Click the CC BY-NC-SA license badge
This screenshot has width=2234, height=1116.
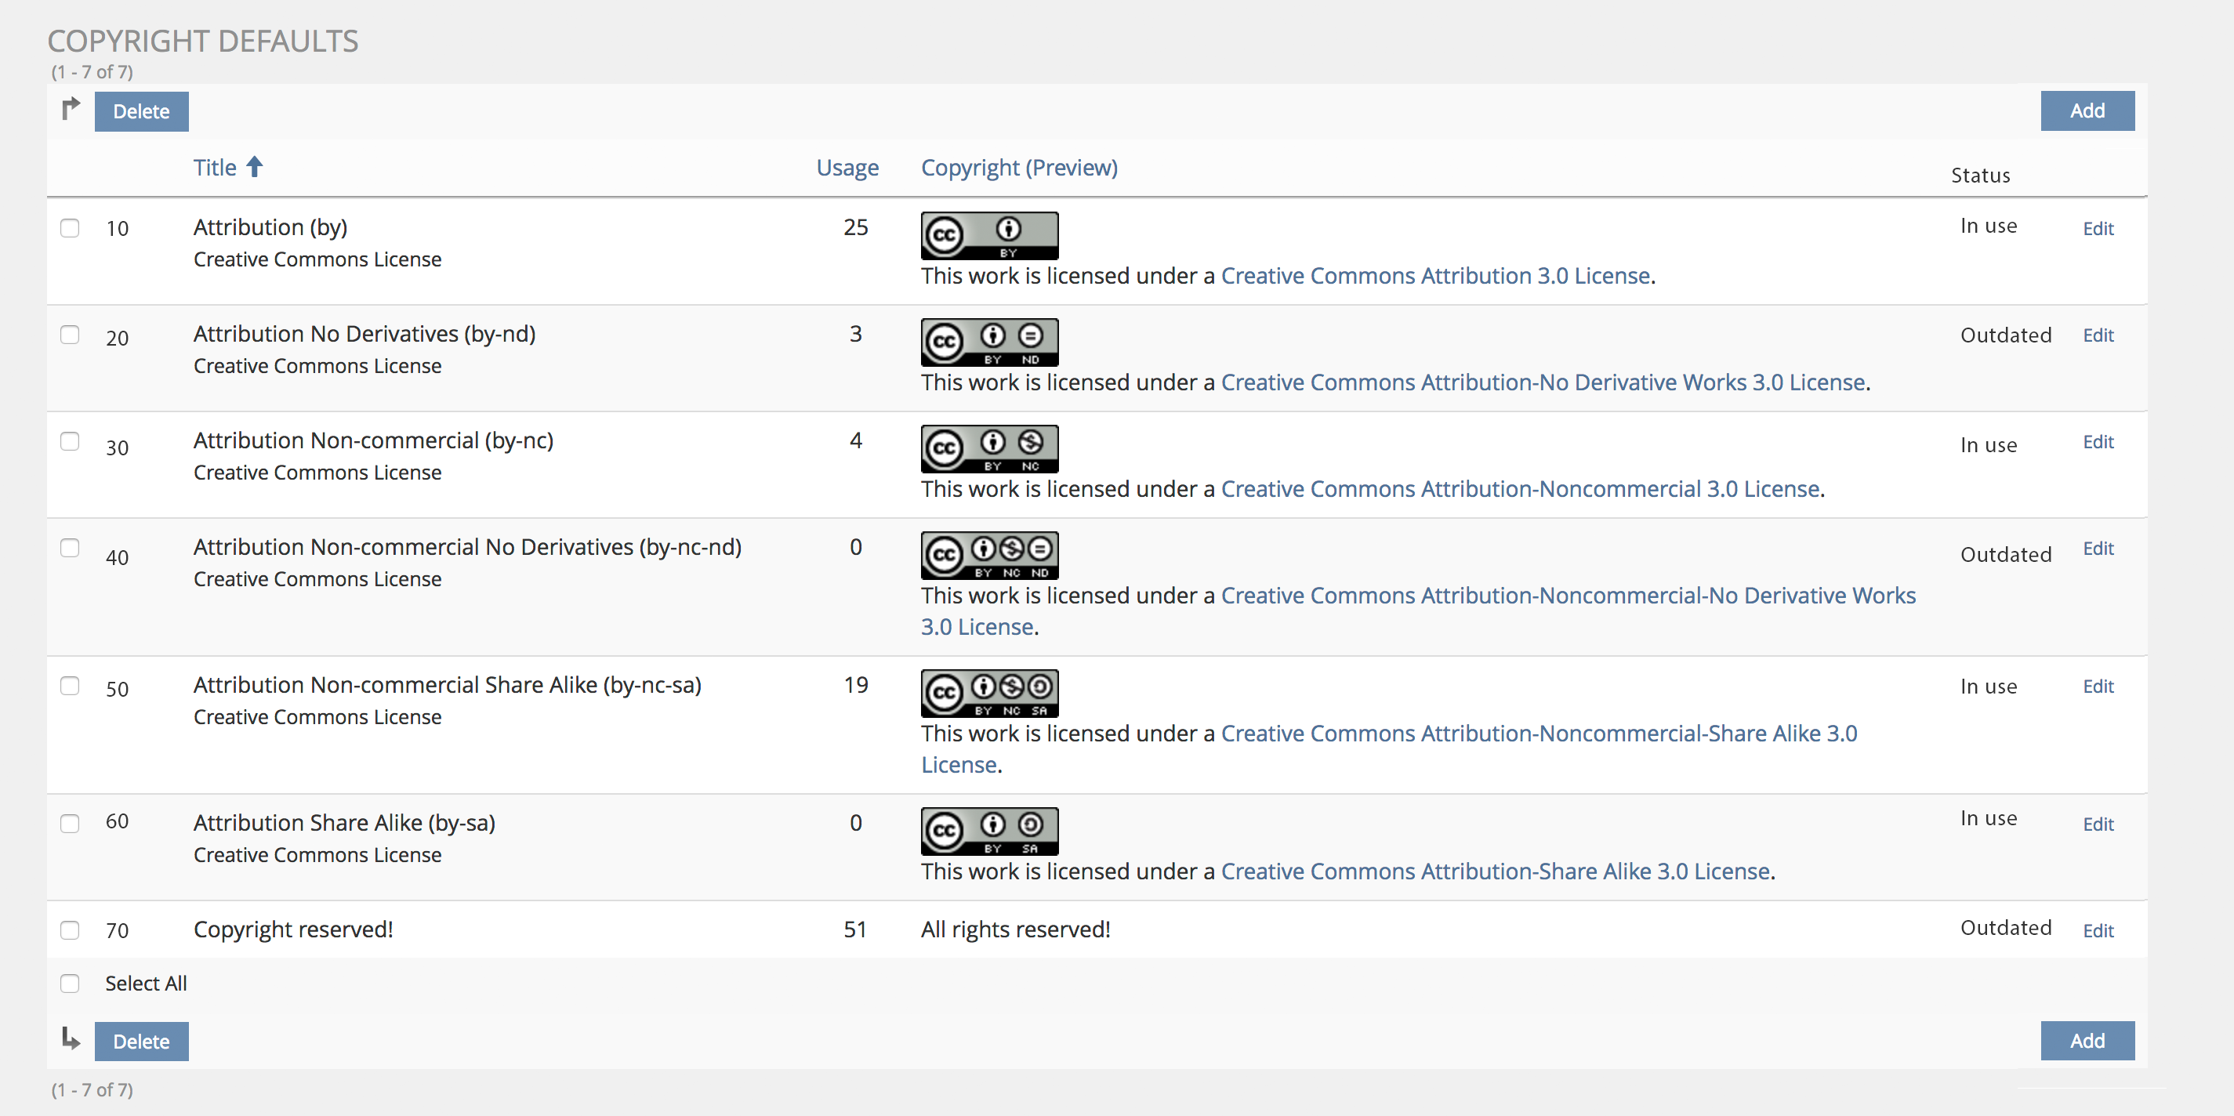[988, 693]
